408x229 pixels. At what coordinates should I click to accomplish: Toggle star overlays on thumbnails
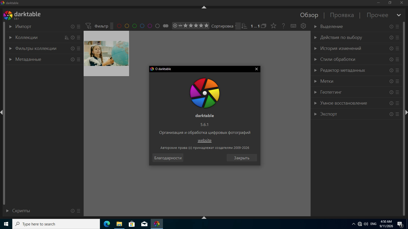tap(273, 26)
